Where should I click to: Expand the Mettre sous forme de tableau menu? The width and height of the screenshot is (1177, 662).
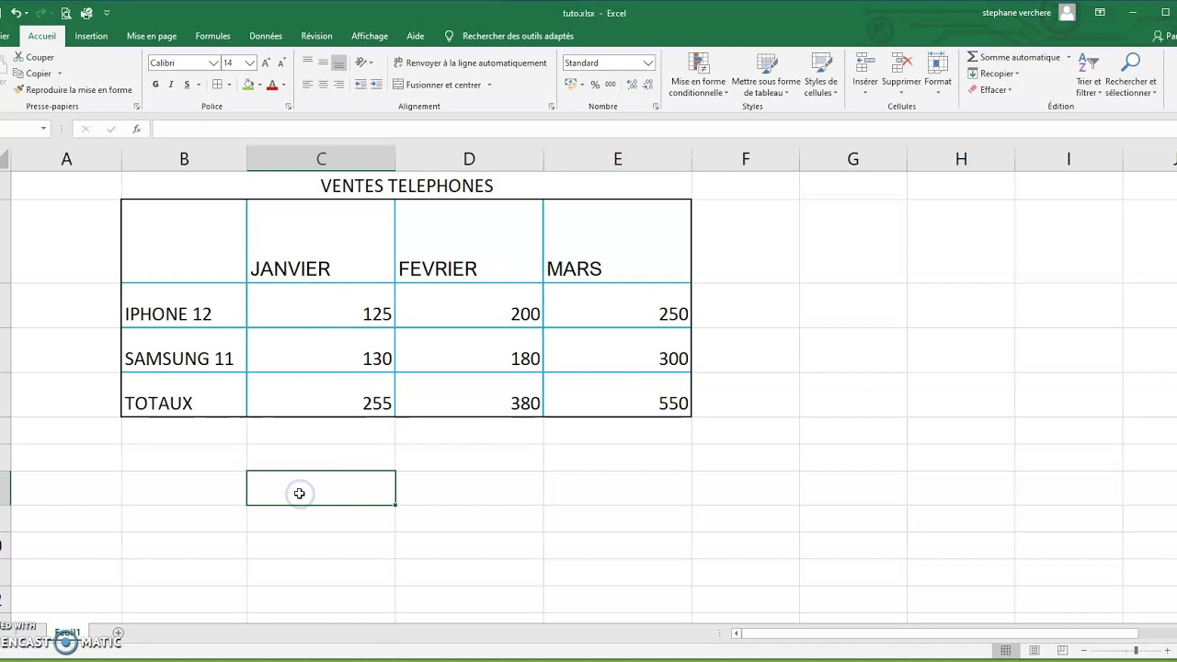766,75
